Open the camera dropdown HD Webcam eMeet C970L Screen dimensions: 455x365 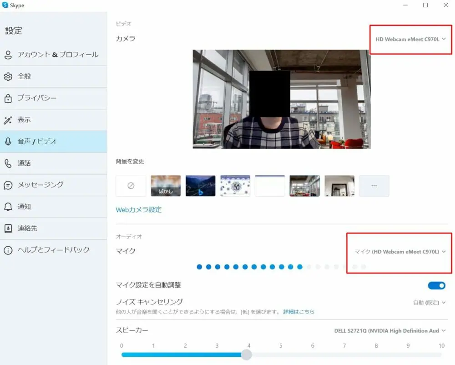tap(410, 39)
